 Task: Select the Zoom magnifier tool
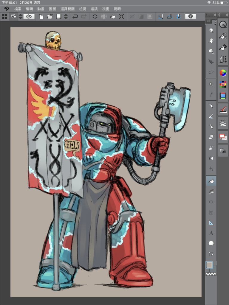pyautogui.click(x=211, y=30)
